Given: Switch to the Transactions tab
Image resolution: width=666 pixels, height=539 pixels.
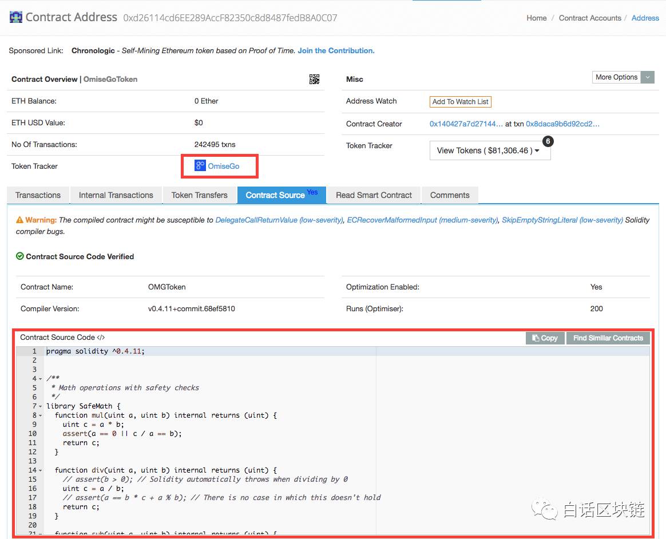Looking at the screenshot, I should tap(38, 195).
